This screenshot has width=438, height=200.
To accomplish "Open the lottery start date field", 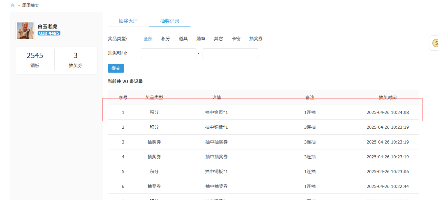I will tap(168, 53).
